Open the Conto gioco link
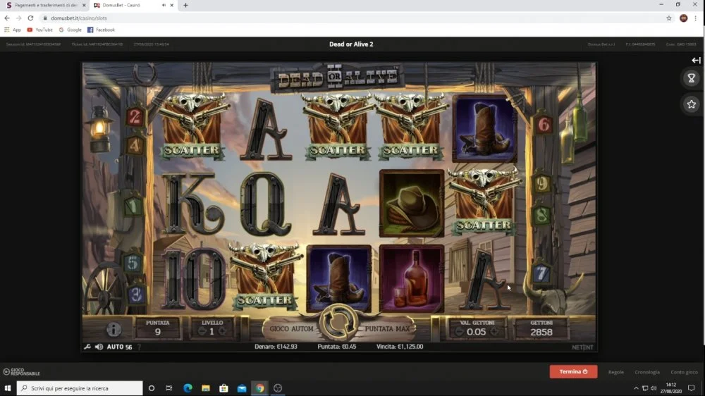Viewport: 705px width, 396px height. click(684, 372)
